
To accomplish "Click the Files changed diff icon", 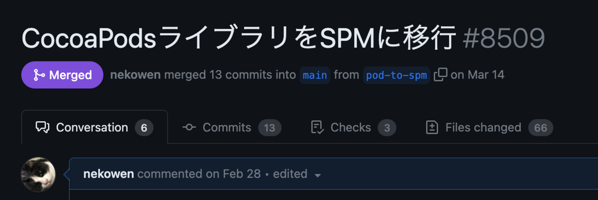I will (432, 127).
